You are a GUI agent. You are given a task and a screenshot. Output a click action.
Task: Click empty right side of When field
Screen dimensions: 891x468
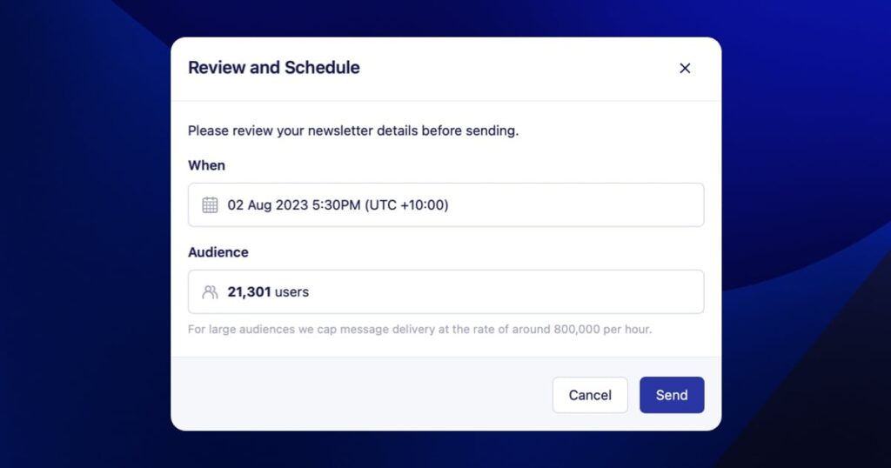pyautogui.click(x=609, y=205)
